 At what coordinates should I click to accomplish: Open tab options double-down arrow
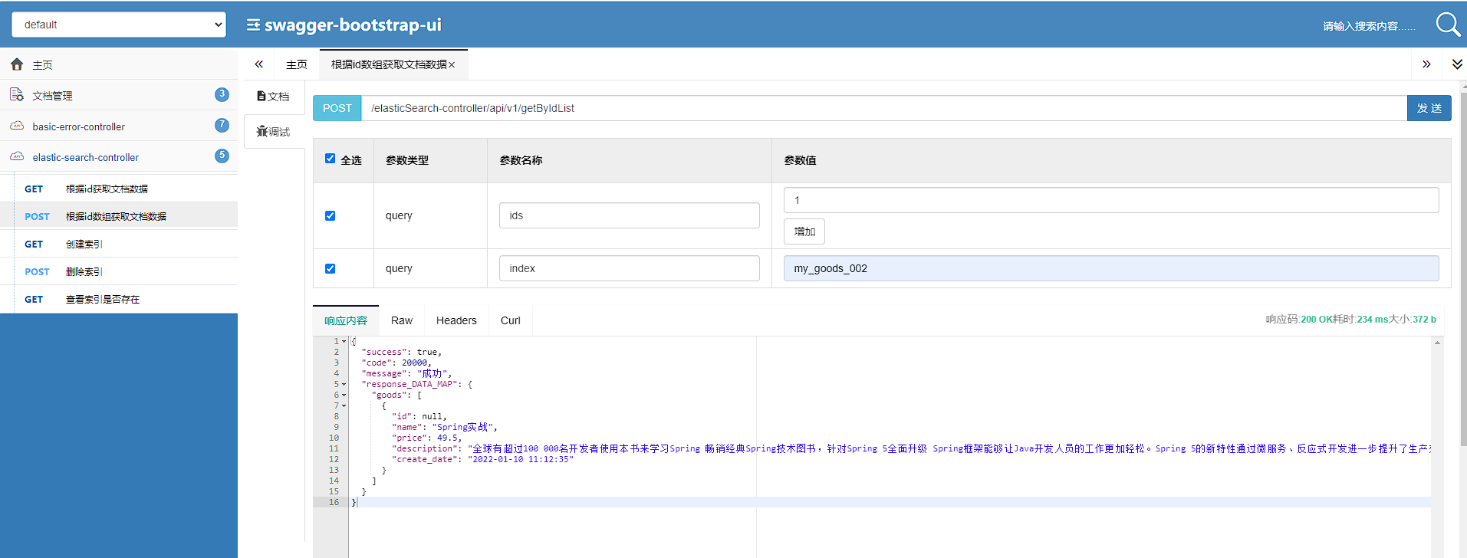pyautogui.click(x=1457, y=64)
